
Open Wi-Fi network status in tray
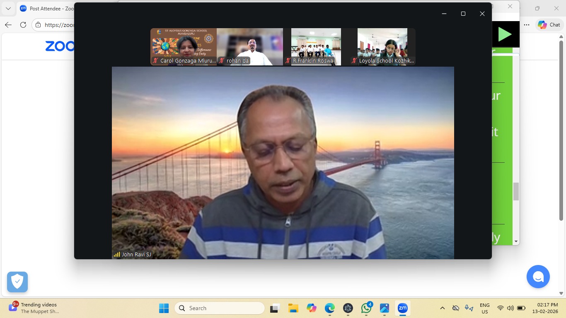(x=500, y=308)
